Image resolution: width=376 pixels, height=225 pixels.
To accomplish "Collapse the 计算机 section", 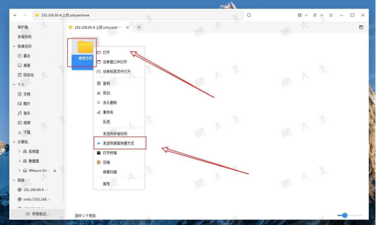I will [x=14, y=142].
